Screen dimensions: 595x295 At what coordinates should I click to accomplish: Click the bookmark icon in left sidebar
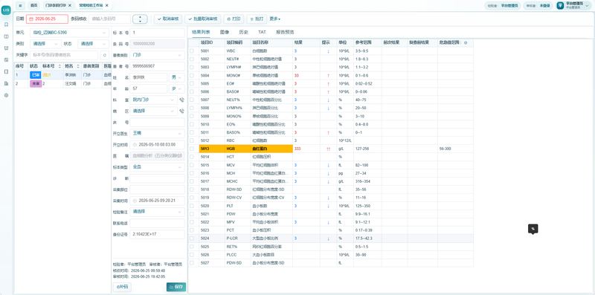pos(6,25)
